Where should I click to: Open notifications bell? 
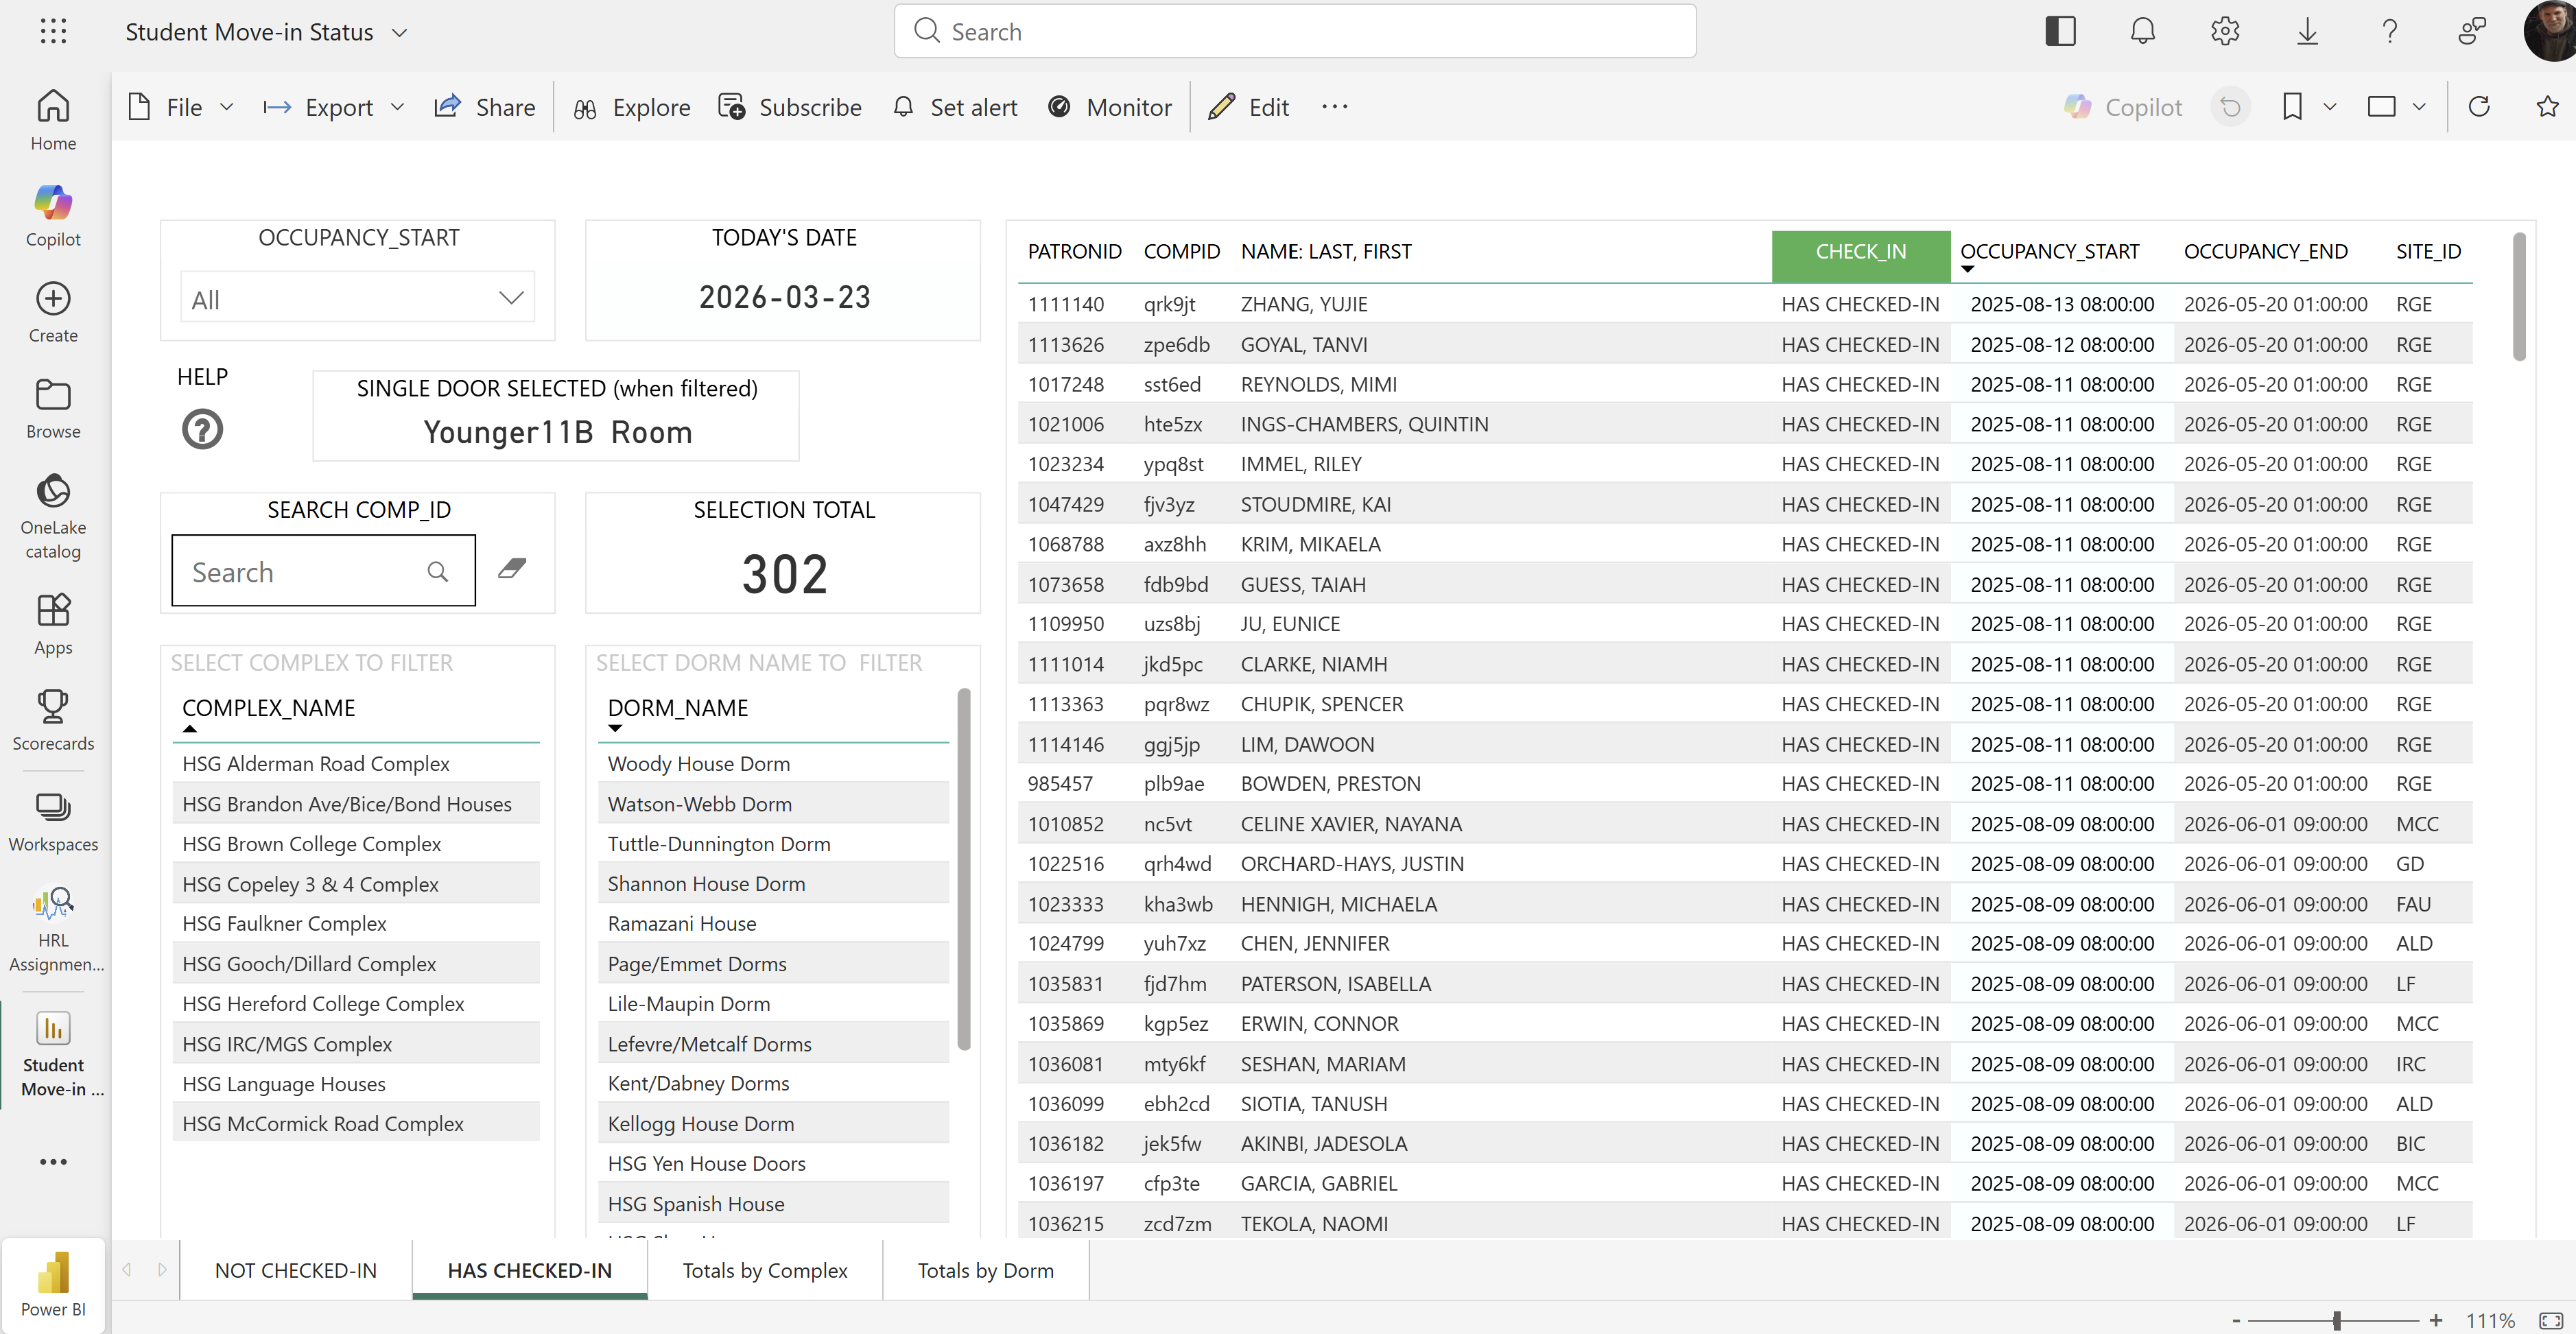tap(2143, 31)
